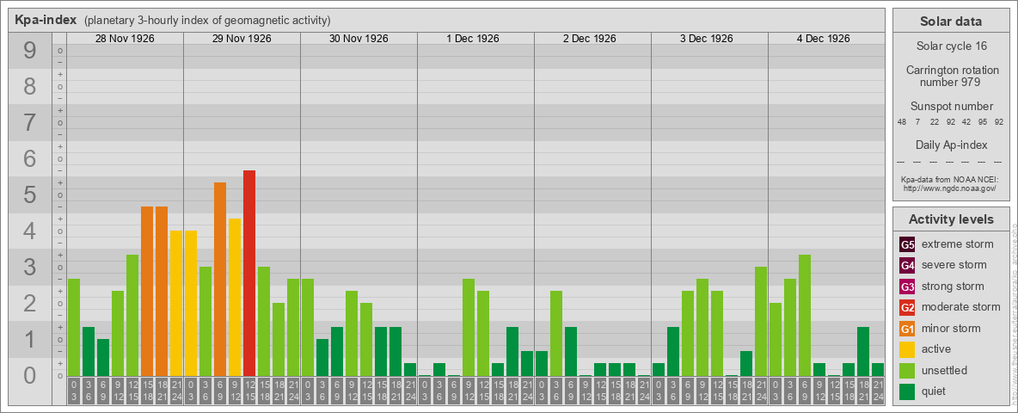Click the G4 severe storm legend icon

[907, 265]
